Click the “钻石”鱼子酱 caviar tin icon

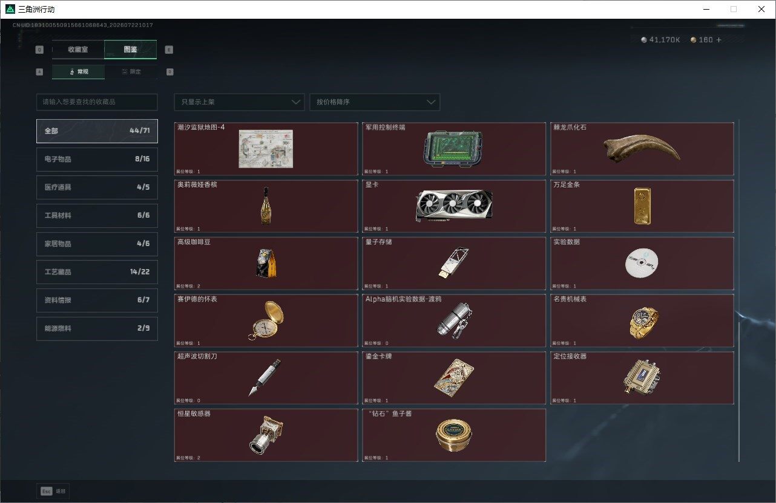(454, 435)
